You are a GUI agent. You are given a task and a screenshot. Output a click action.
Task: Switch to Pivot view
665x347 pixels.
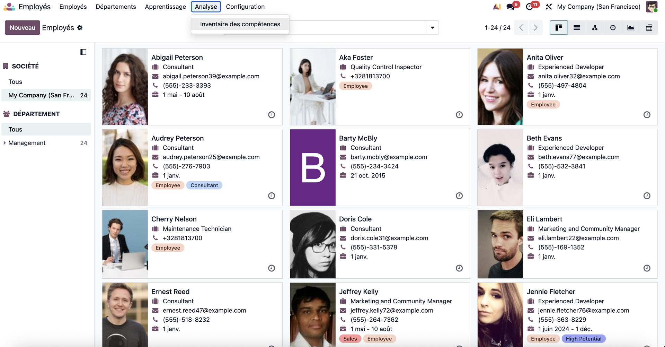[649, 28]
